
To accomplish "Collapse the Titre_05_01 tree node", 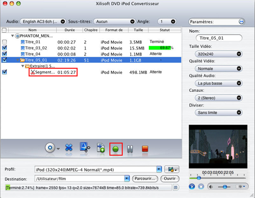I will click(x=18, y=60).
